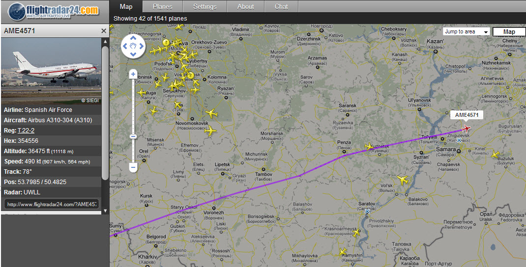The image size is (526, 267).
Task: Pan the map right with the arrow
Action: tap(142, 46)
